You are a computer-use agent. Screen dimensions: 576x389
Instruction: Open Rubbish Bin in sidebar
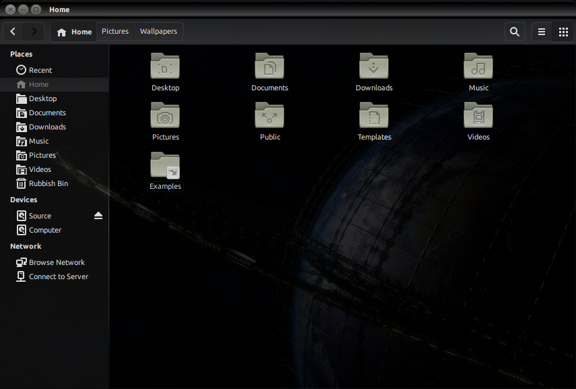55,183
